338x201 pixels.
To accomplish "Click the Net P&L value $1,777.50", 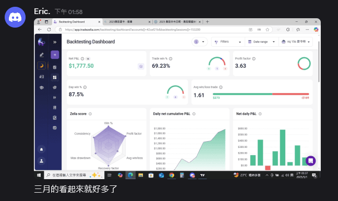I will pyautogui.click(x=81, y=66).
